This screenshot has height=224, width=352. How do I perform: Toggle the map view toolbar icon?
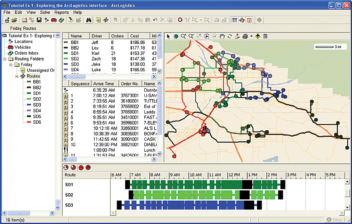click(242, 20)
